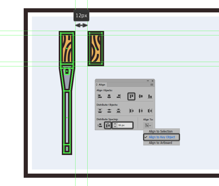The image size is (219, 186).
Task: Select the left wood grain handle shape
Action: [x=67, y=49]
